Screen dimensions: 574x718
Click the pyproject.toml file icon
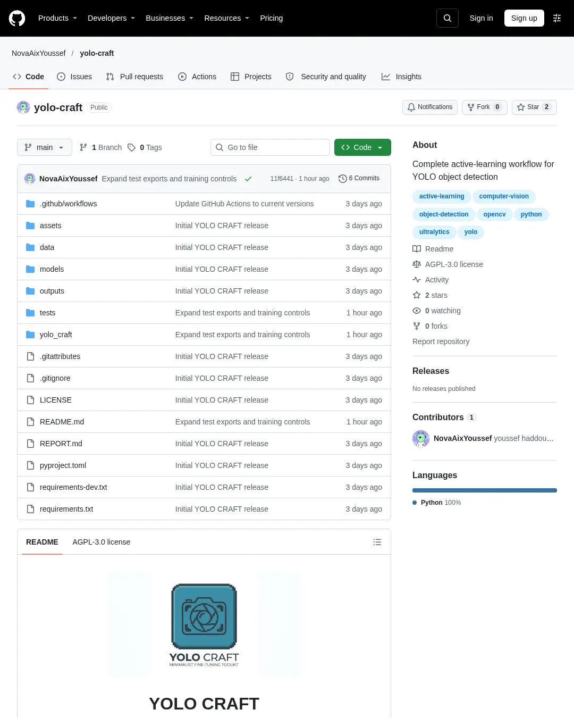[30, 465]
